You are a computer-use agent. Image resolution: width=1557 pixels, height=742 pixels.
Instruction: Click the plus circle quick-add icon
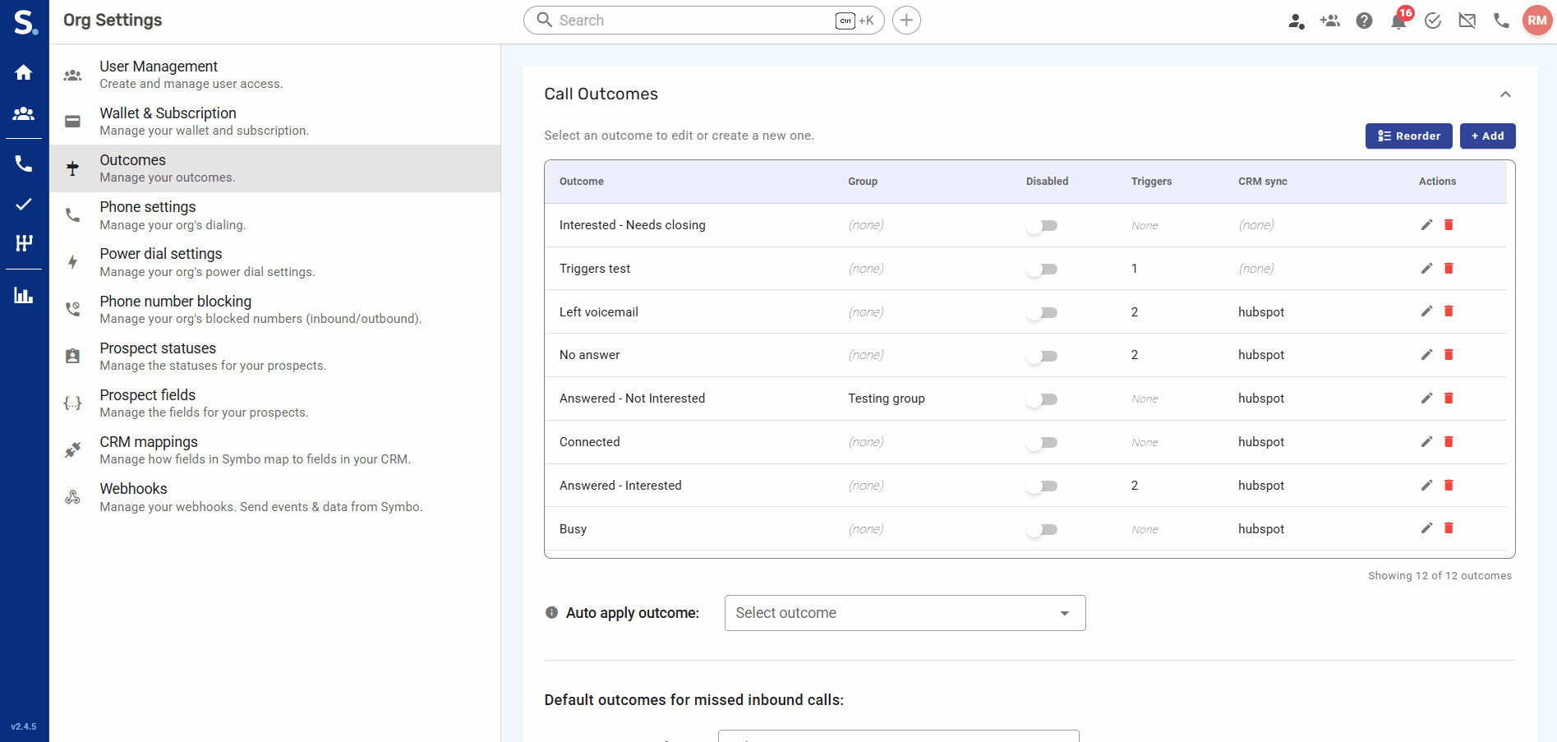point(906,21)
